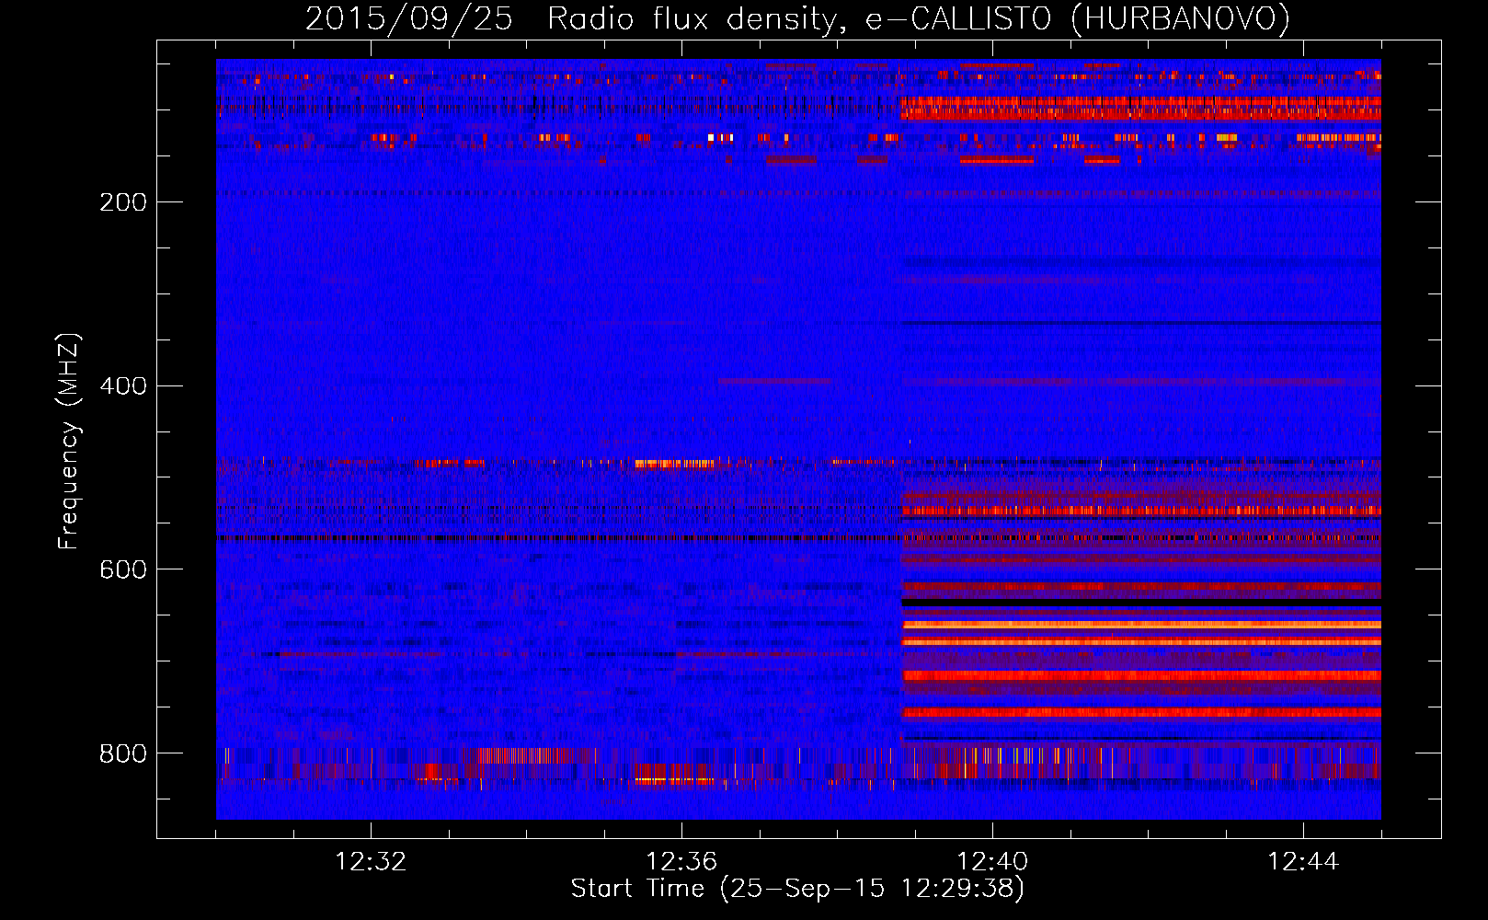Click the plot title '2015/09/25 Radio flux density'
Screen dimensions: 1488x920
pos(797,19)
